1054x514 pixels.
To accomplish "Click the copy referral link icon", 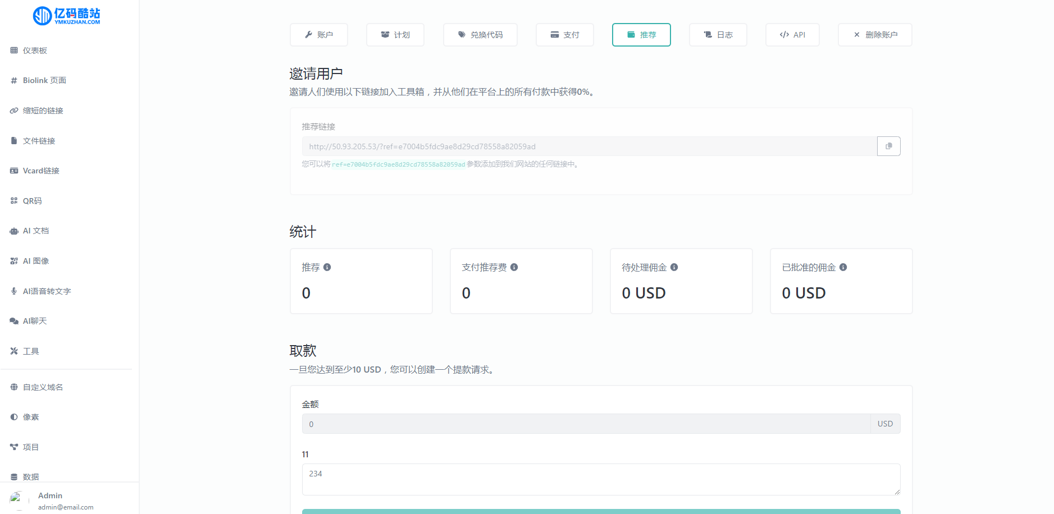I will (x=888, y=146).
